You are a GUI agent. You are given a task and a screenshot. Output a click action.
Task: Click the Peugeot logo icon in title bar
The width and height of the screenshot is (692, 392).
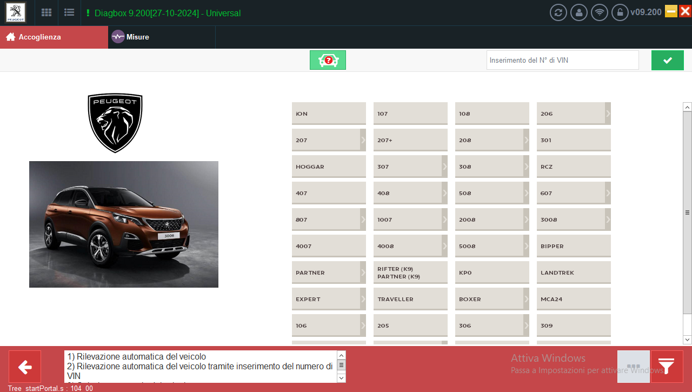[16, 12]
